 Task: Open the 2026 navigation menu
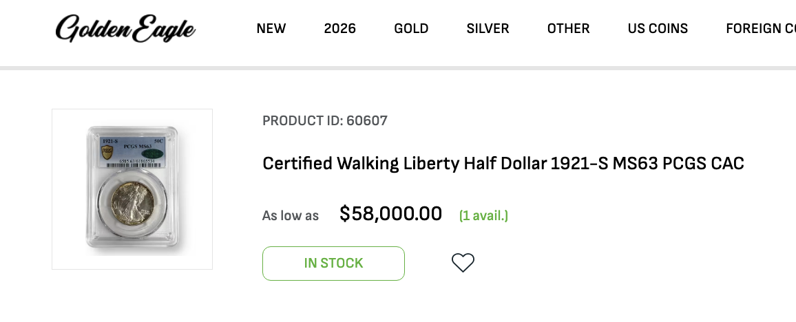click(x=339, y=28)
